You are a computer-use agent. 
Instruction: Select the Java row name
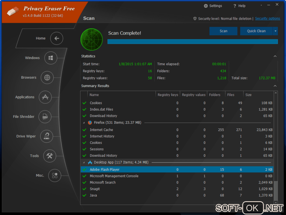coord(93,195)
